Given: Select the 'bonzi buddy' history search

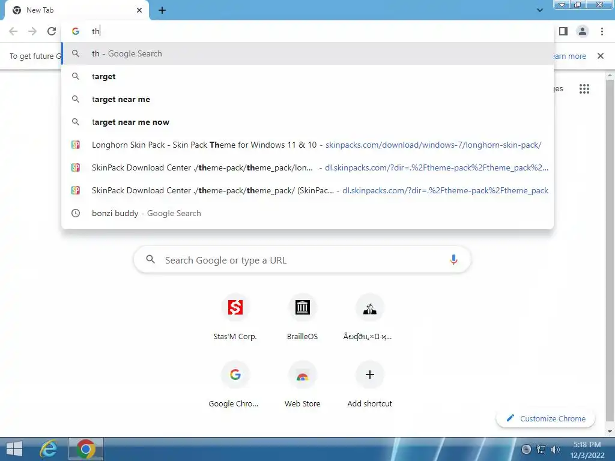Looking at the screenshot, I should pyautogui.click(x=307, y=213).
